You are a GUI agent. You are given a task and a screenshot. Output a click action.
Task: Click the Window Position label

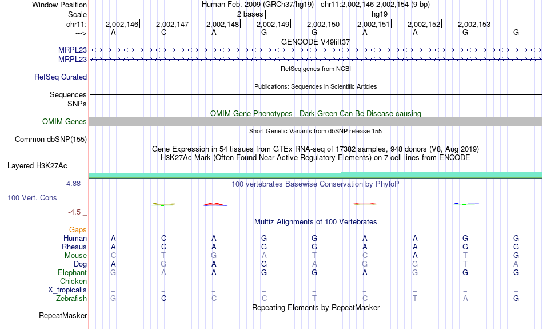[59, 5]
